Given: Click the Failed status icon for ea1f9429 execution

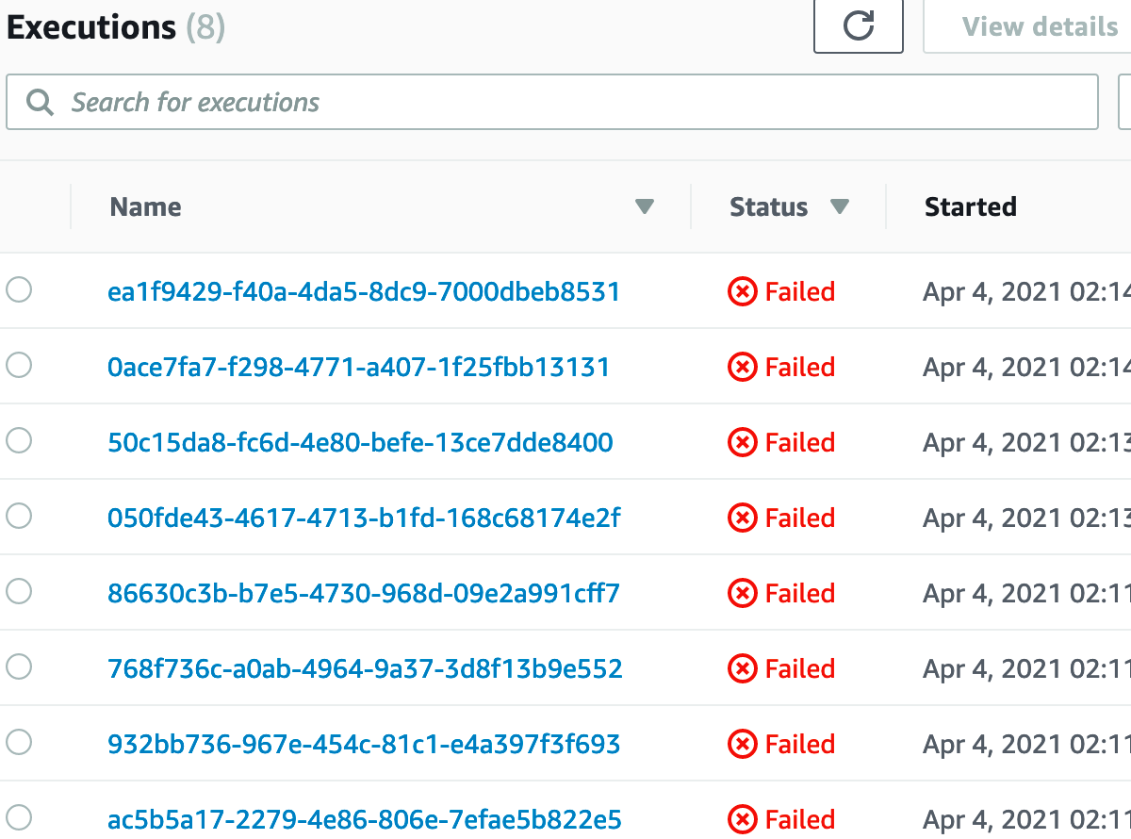Looking at the screenshot, I should tap(743, 292).
